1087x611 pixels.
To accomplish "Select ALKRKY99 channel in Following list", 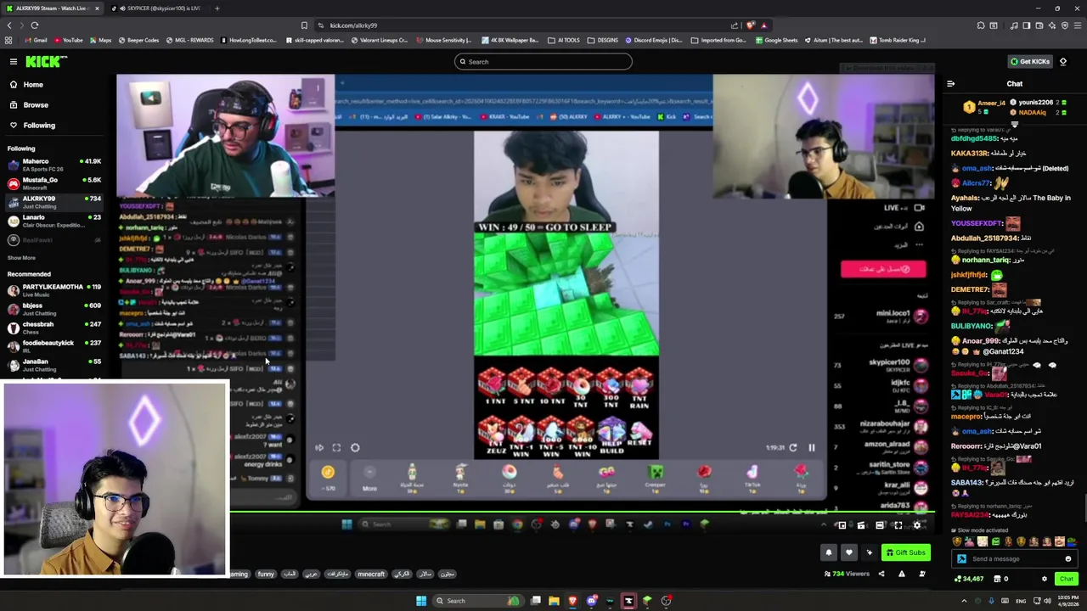I will pos(54,202).
